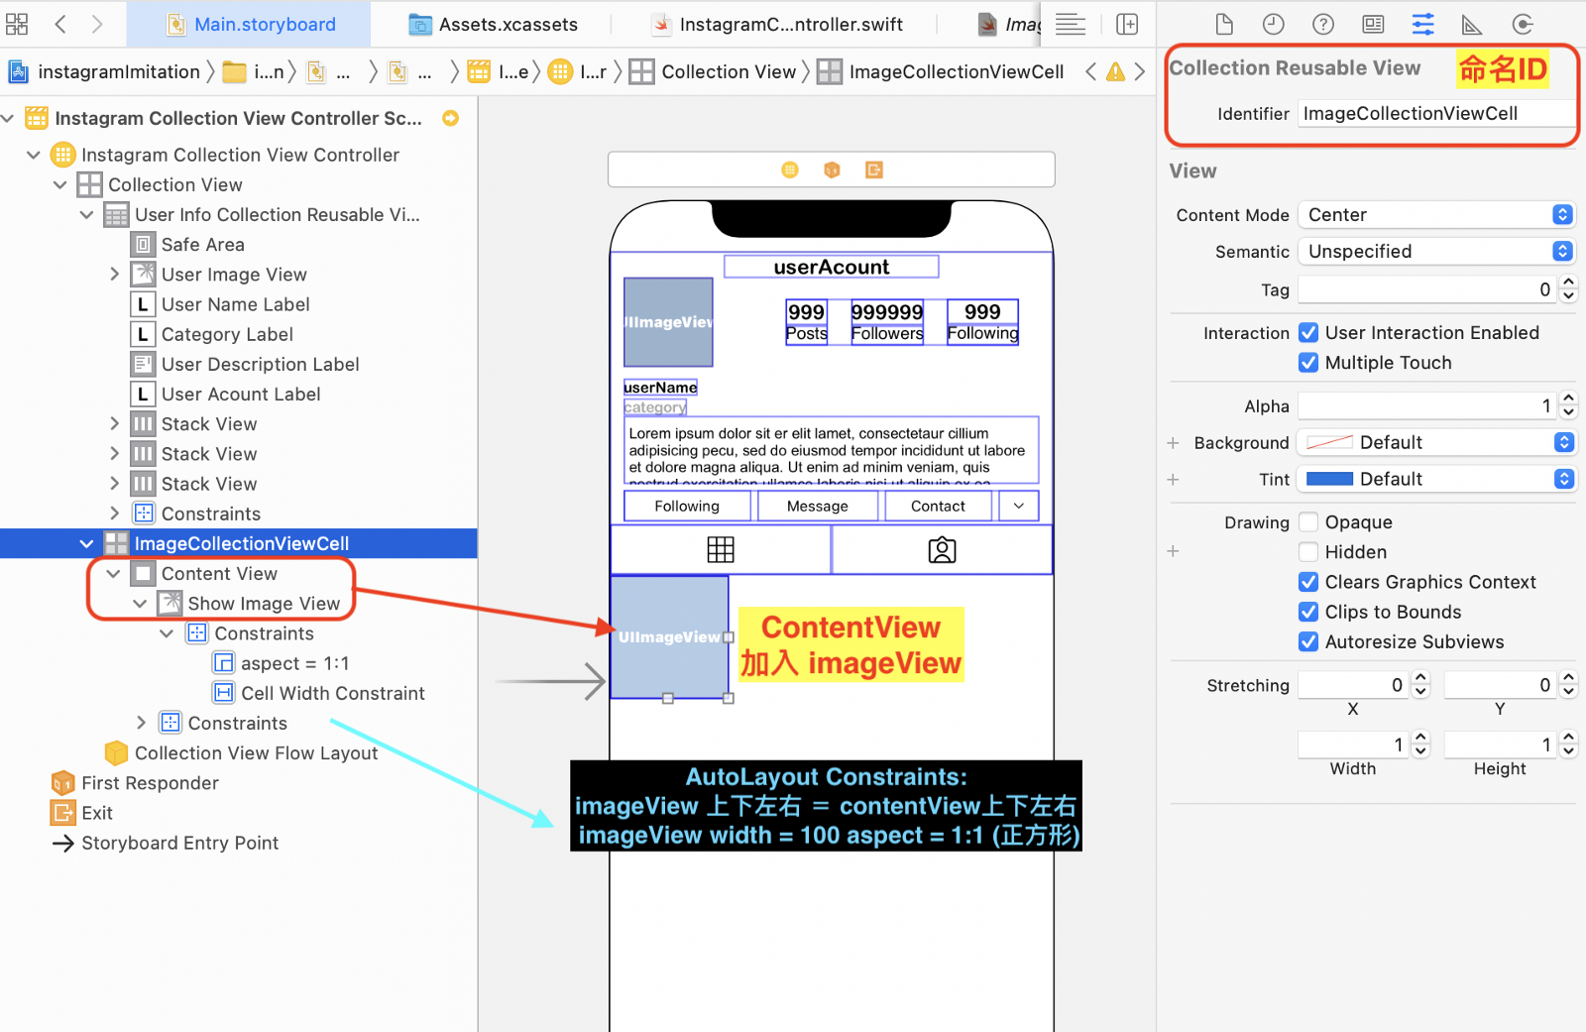
Task: Collapse the ImageCollectionViewCell tree item
Action: (86, 543)
